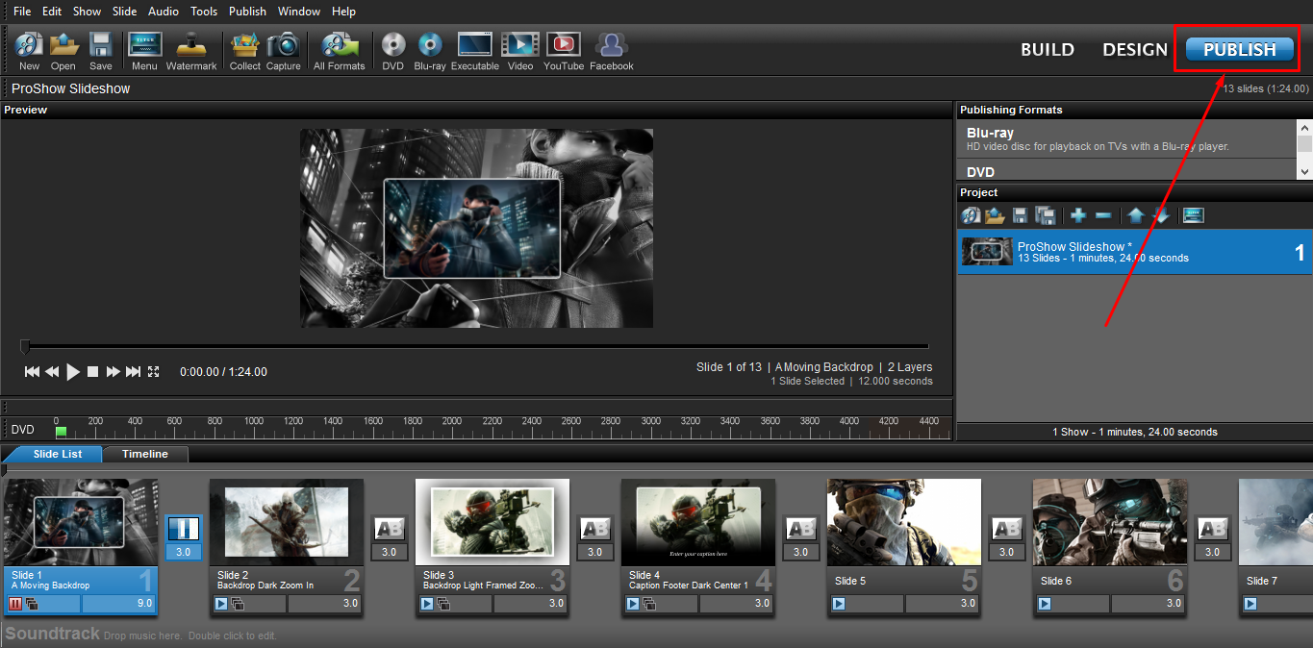The image size is (1313, 648).
Task: Toggle the play icon on Slide 5
Action: (x=839, y=604)
